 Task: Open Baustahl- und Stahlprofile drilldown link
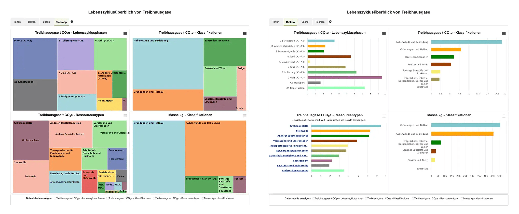tap(293, 165)
